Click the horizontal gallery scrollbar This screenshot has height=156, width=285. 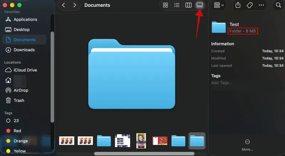144,154
